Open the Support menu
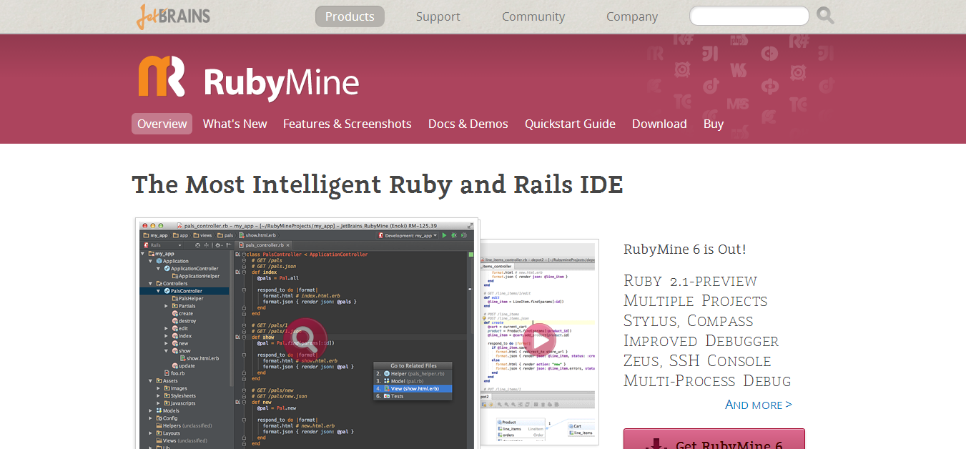This screenshot has height=449, width=966. pos(438,16)
